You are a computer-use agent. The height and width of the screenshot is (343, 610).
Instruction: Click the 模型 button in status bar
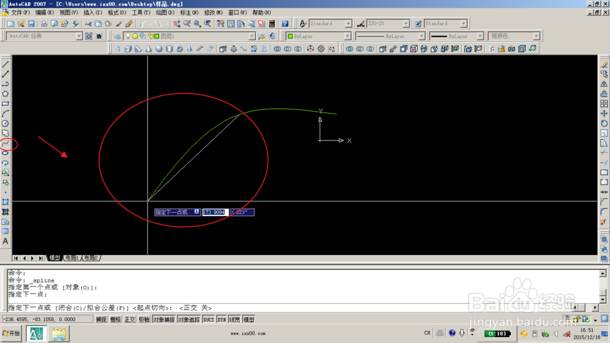[249, 320]
